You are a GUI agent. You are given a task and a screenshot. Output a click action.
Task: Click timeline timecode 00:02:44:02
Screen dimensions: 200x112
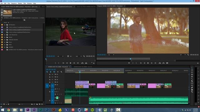point(51,70)
